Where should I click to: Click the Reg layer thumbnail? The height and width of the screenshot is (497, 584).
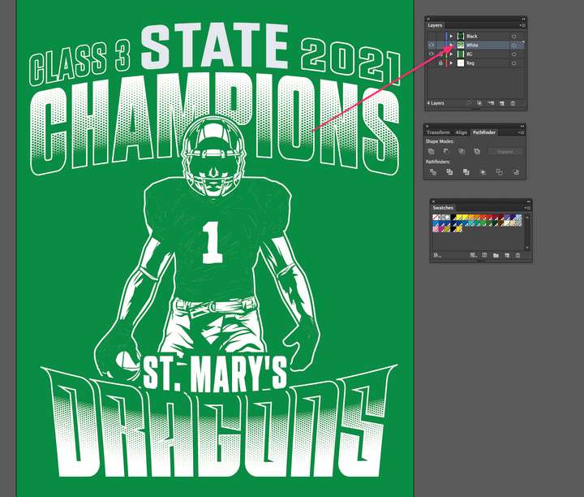(x=461, y=63)
